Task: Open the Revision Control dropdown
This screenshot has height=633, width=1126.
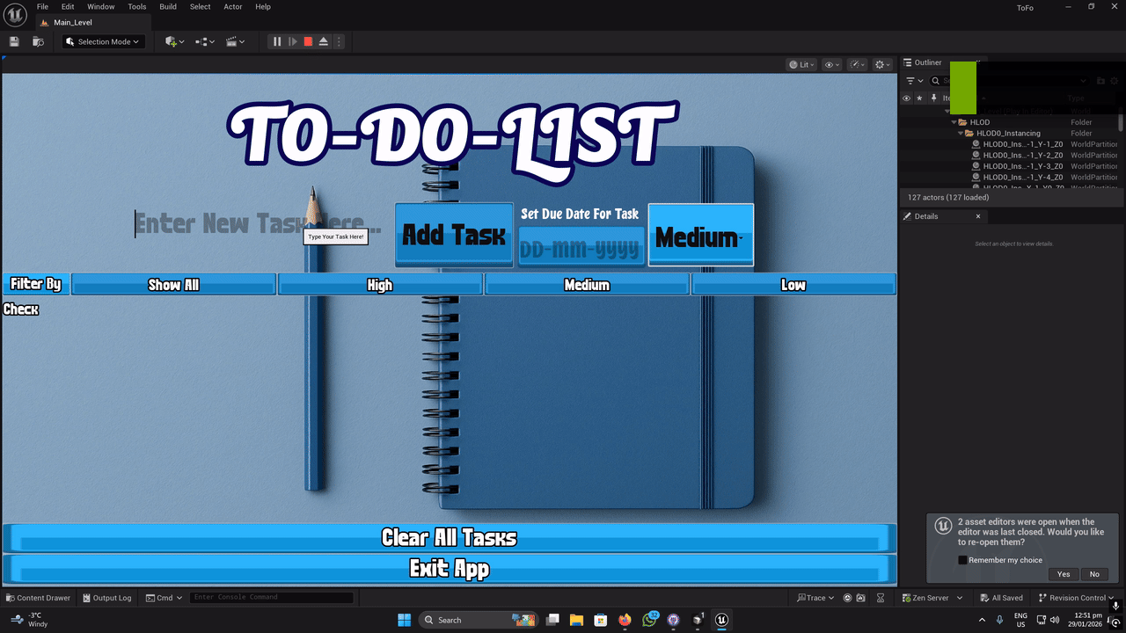Action: [1076, 597]
